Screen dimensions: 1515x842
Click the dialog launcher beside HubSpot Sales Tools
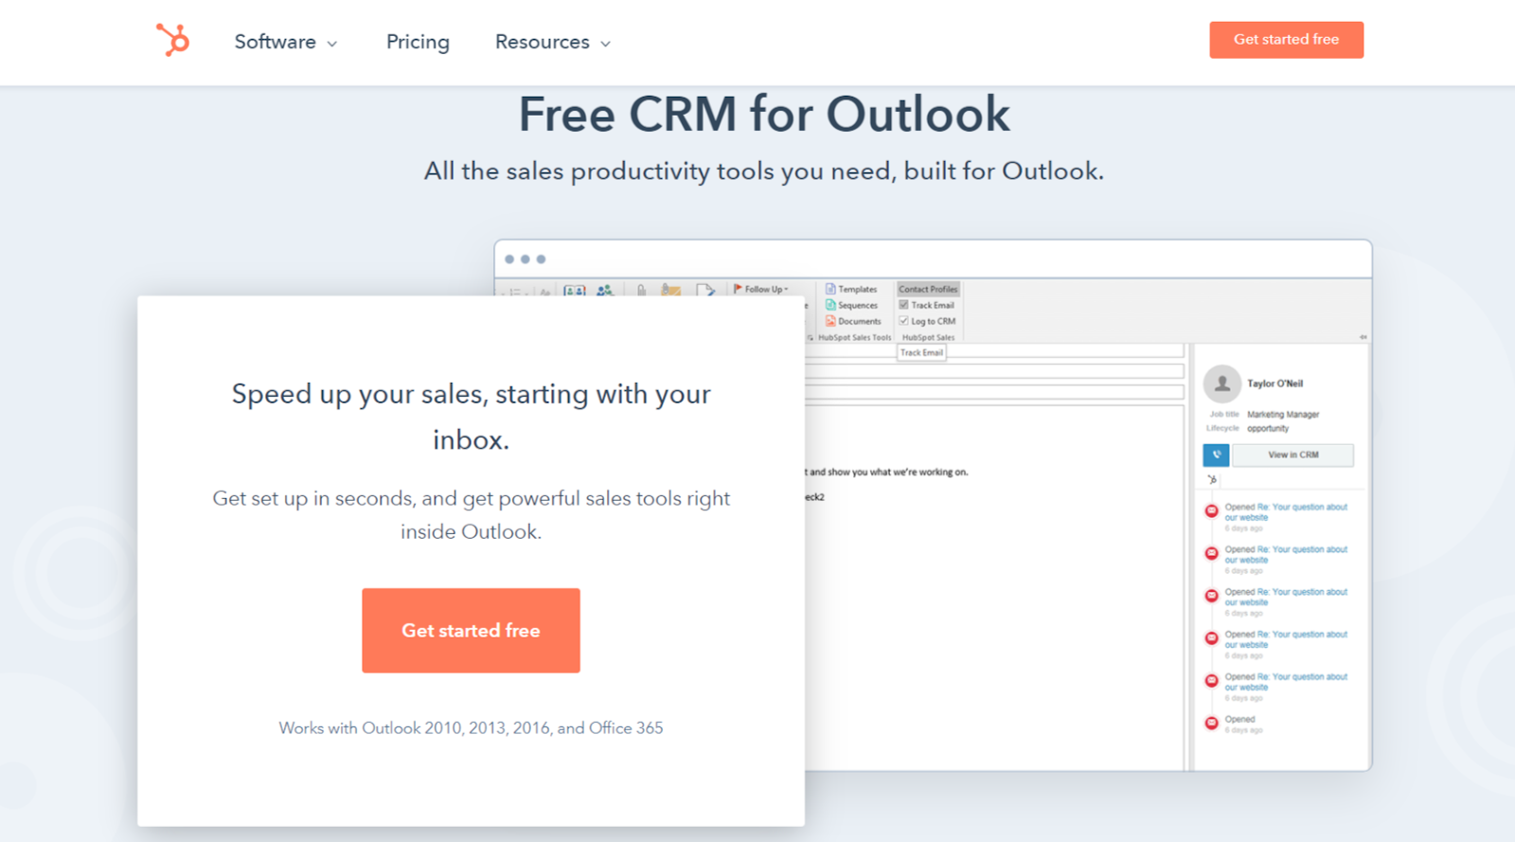click(x=811, y=337)
